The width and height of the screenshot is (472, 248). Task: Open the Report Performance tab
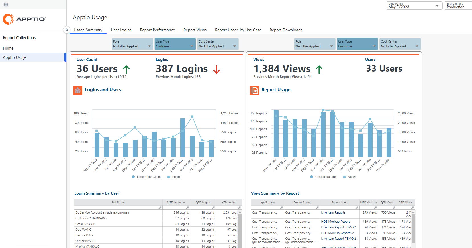[x=158, y=30]
